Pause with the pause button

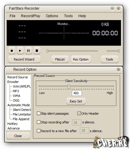[28, 51]
